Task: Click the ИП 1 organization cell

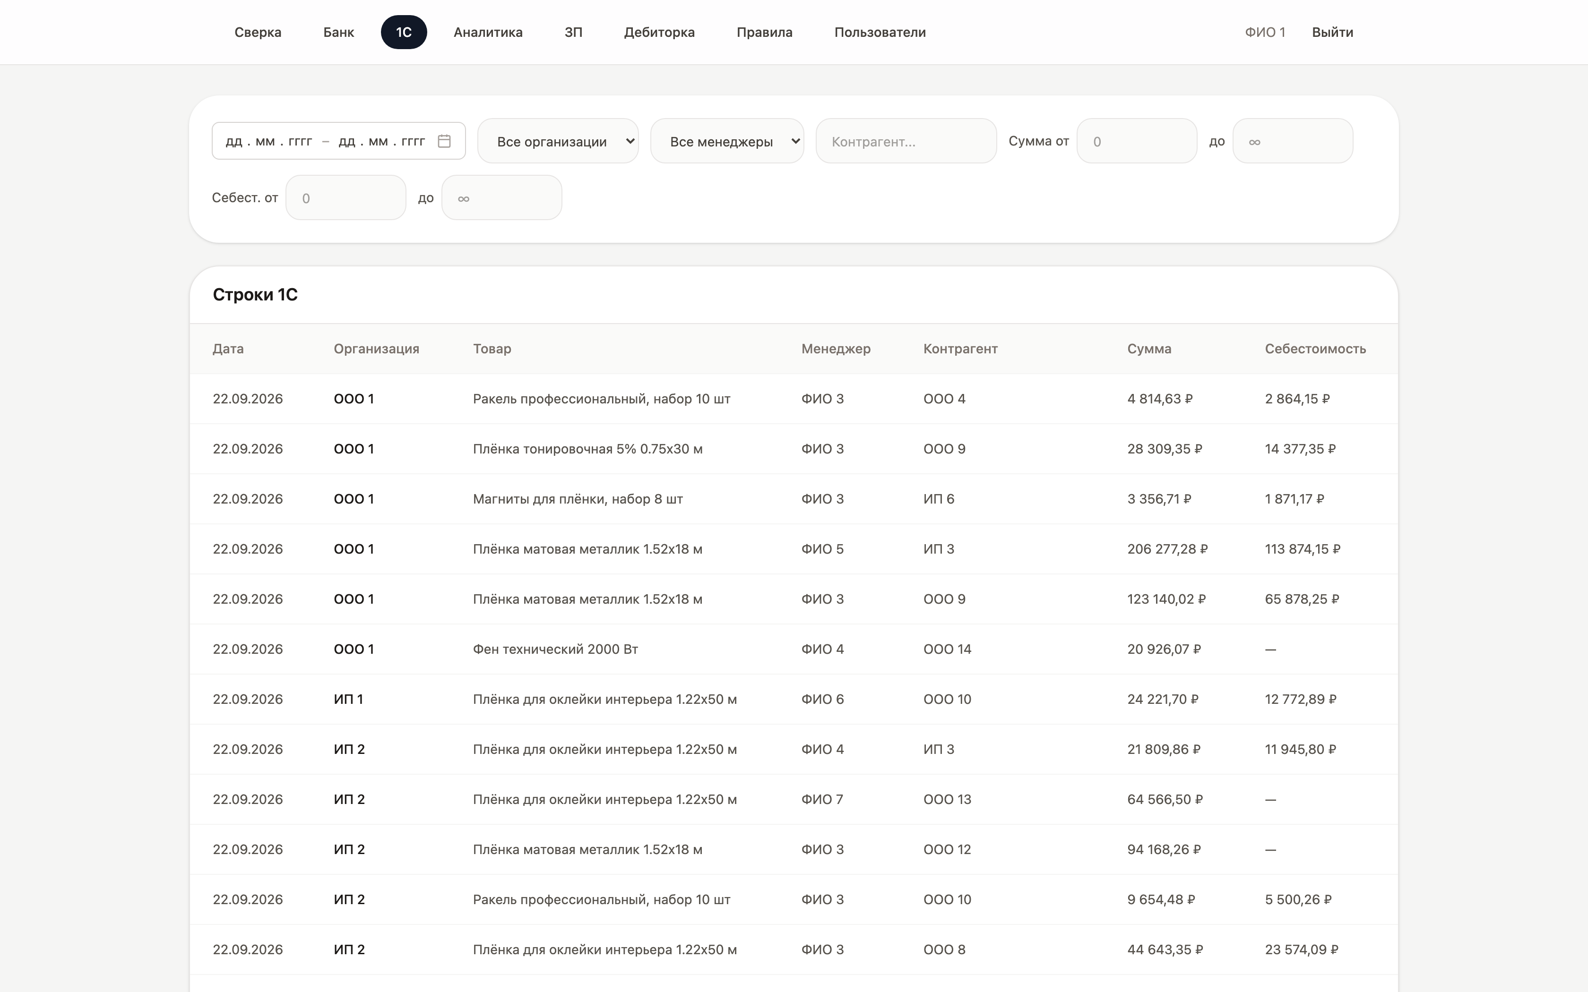Action: click(348, 700)
